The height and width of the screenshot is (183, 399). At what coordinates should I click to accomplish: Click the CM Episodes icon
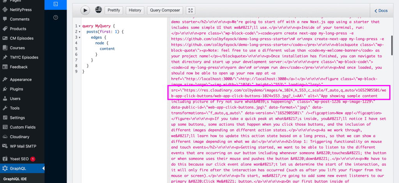[x=5, y=38]
